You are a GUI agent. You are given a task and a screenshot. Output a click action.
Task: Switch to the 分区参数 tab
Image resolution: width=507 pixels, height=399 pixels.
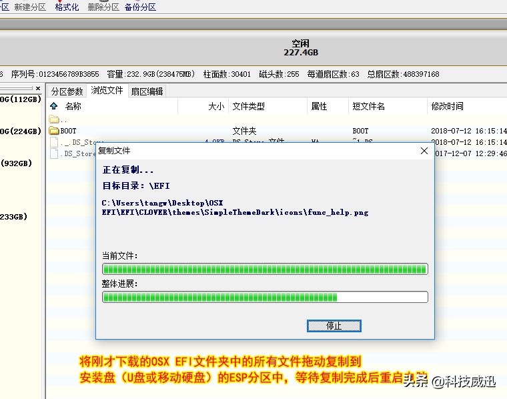click(x=67, y=91)
